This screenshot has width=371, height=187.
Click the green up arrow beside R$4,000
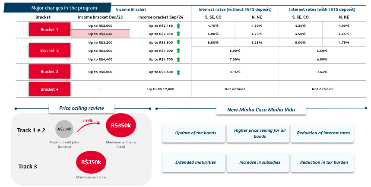[x=178, y=51]
